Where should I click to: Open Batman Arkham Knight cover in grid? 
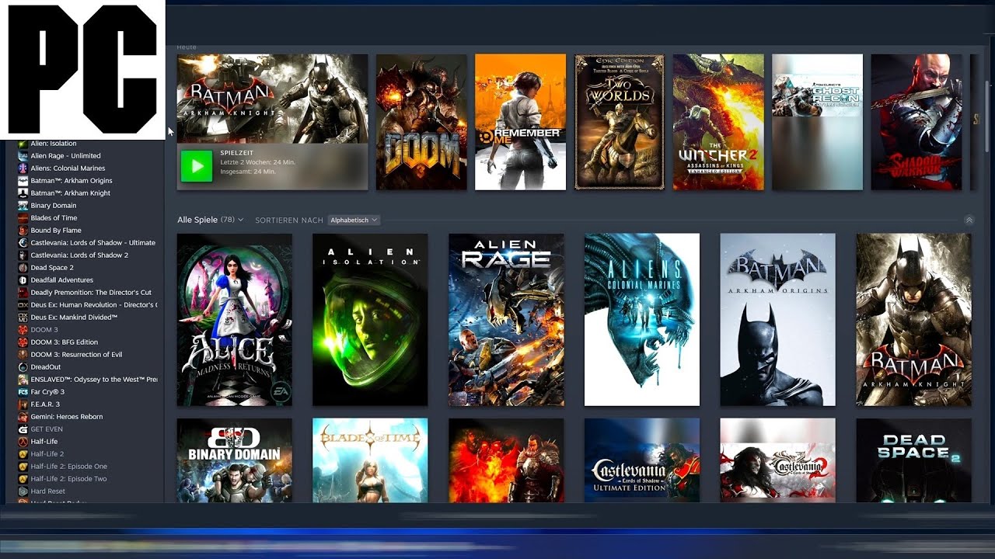tap(913, 320)
